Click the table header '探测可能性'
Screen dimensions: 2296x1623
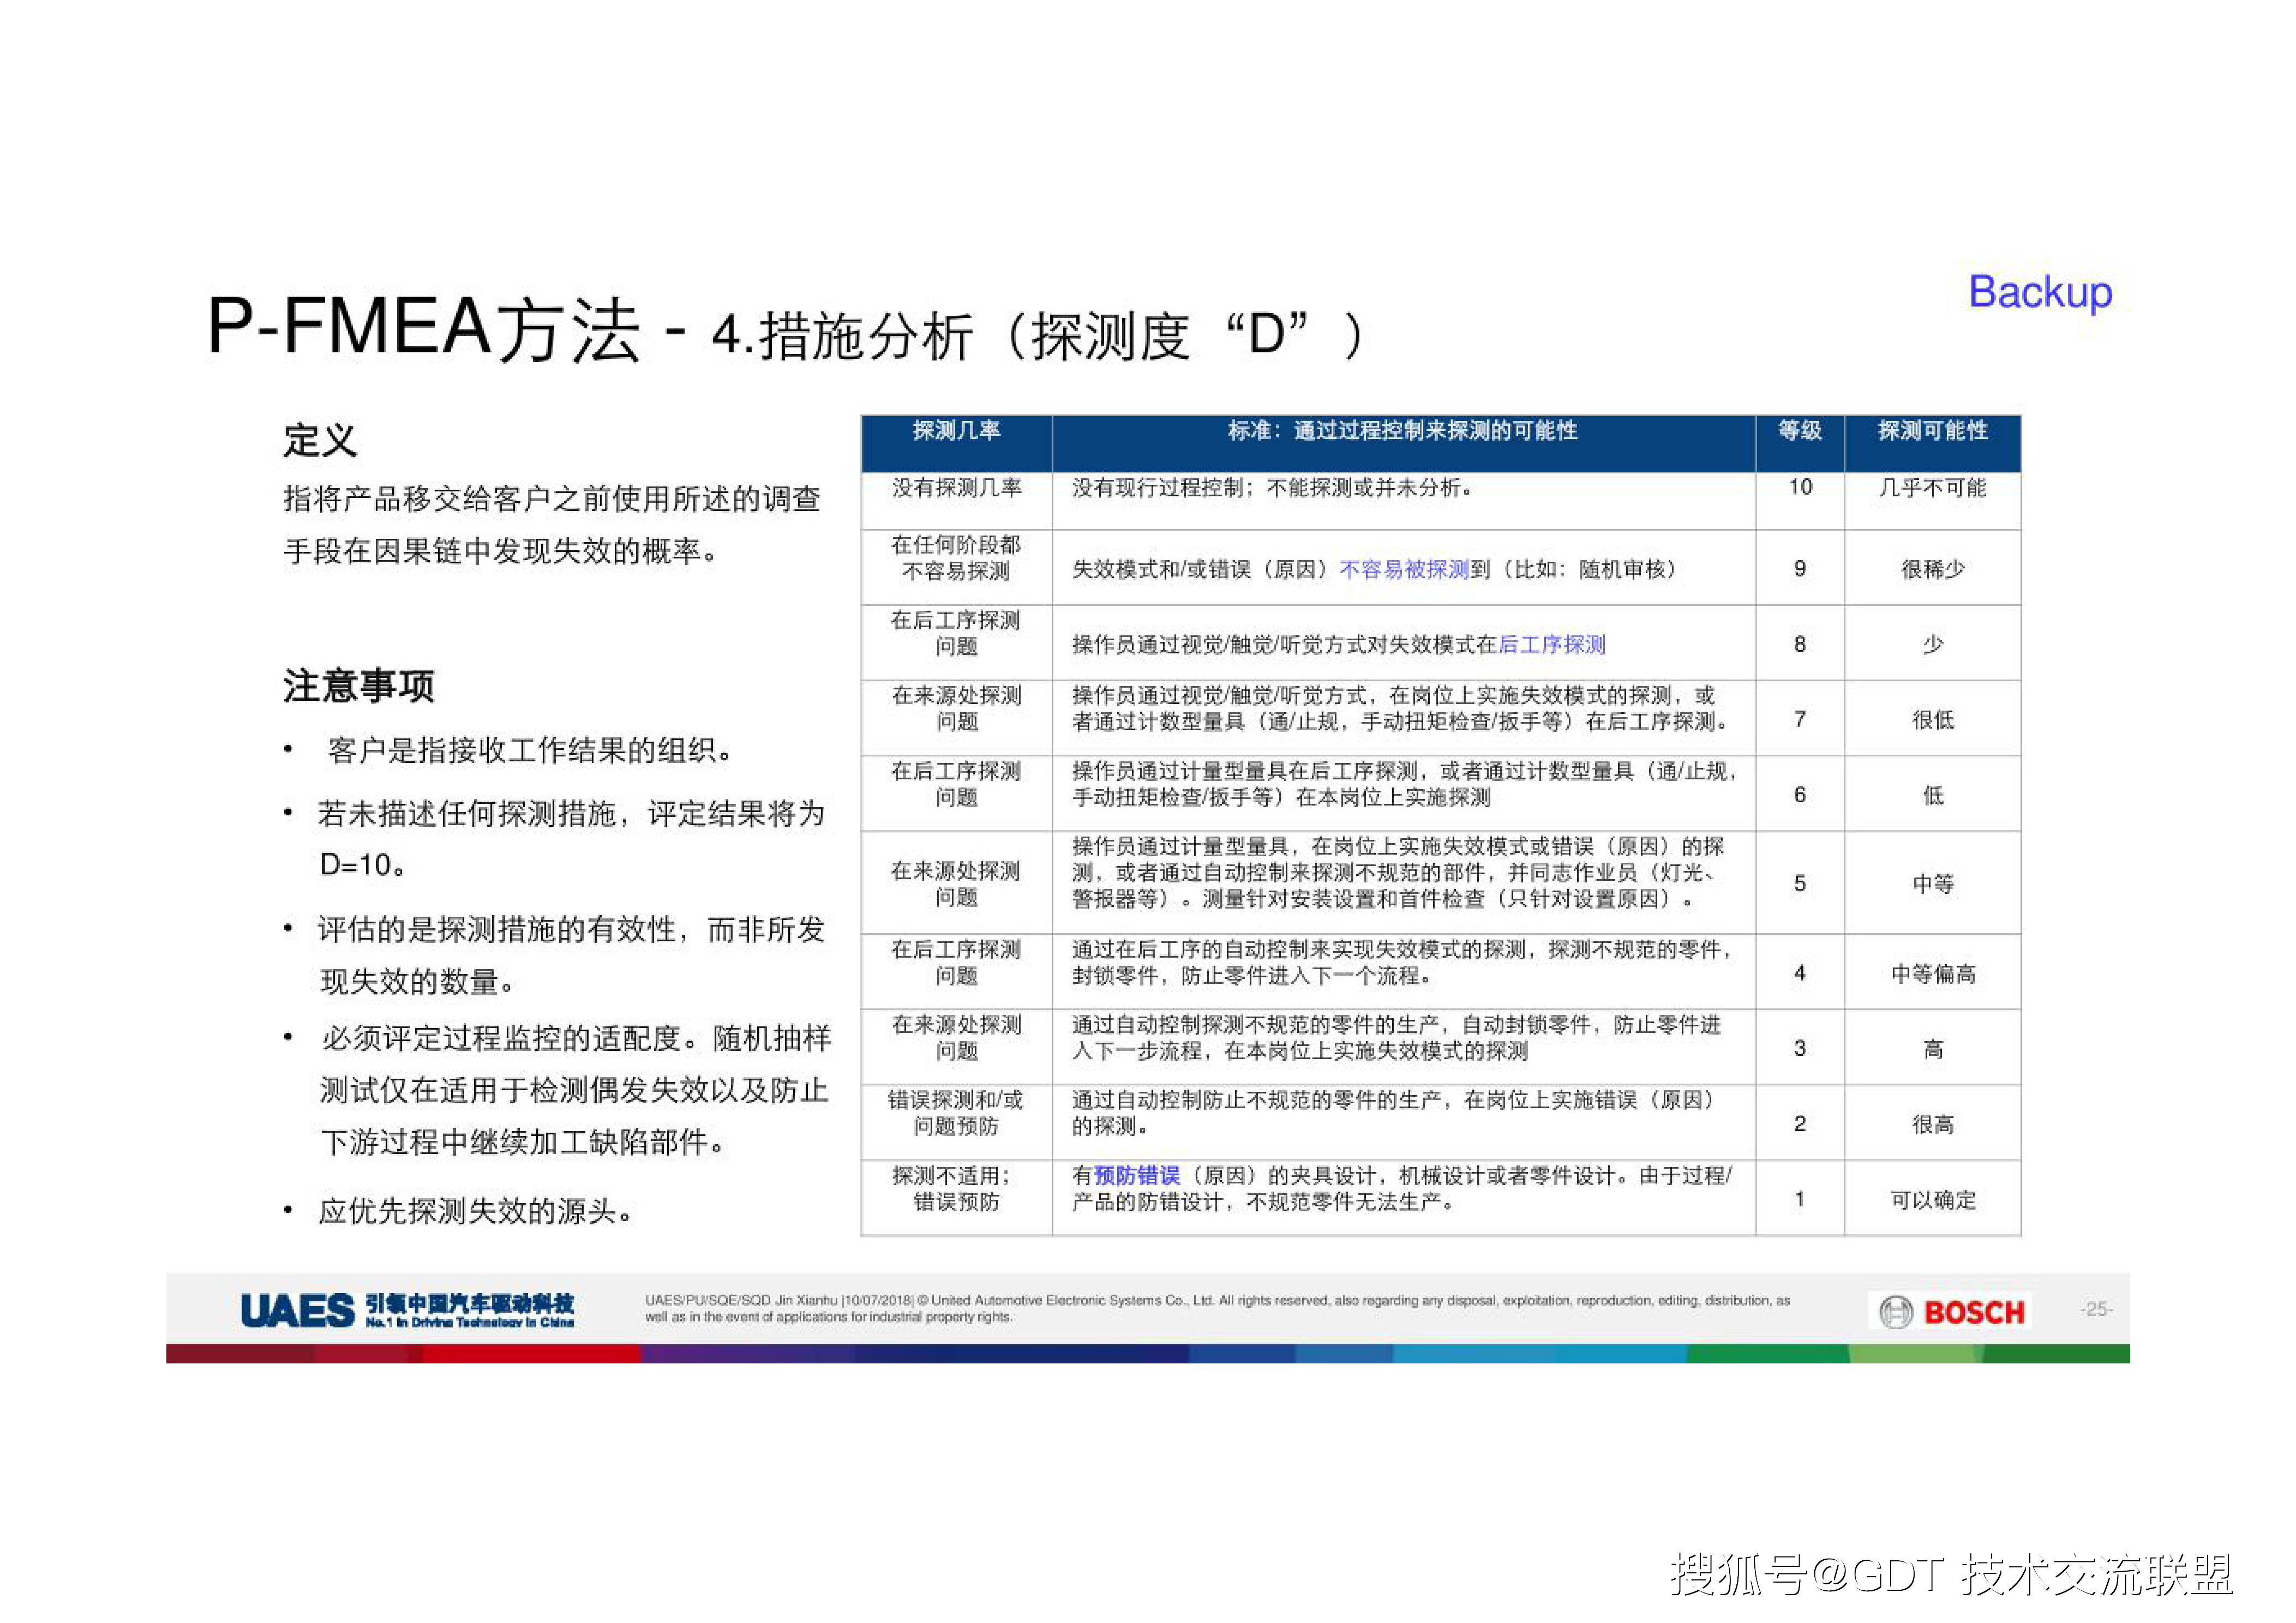point(1932,431)
